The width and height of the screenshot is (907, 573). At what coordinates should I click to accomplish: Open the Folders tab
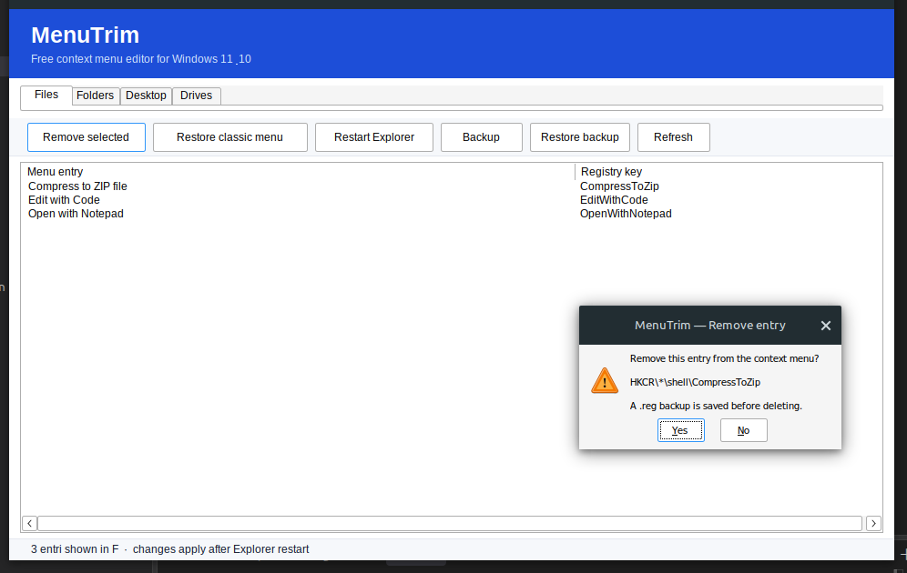(x=96, y=95)
